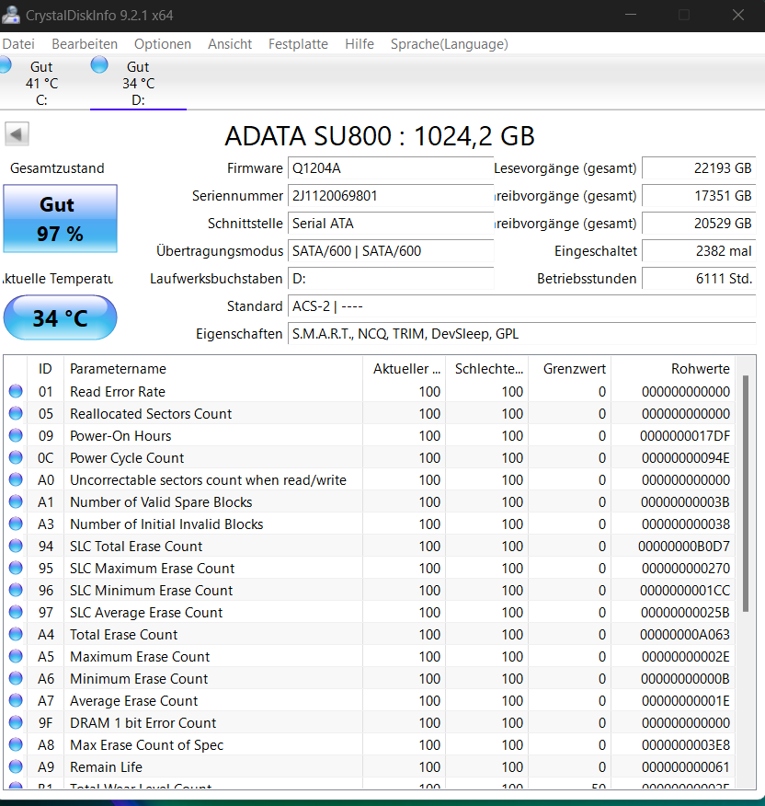Click status orb of SLC Minimum Erase Count
The image size is (765, 806).
click(16, 590)
